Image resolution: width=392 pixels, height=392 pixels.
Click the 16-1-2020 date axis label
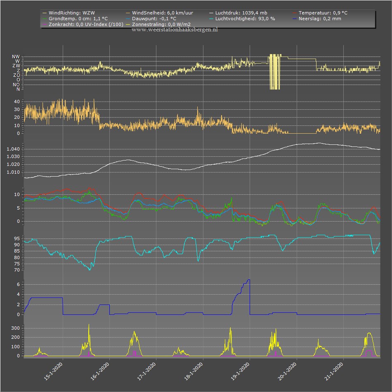pyautogui.click(x=100, y=371)
